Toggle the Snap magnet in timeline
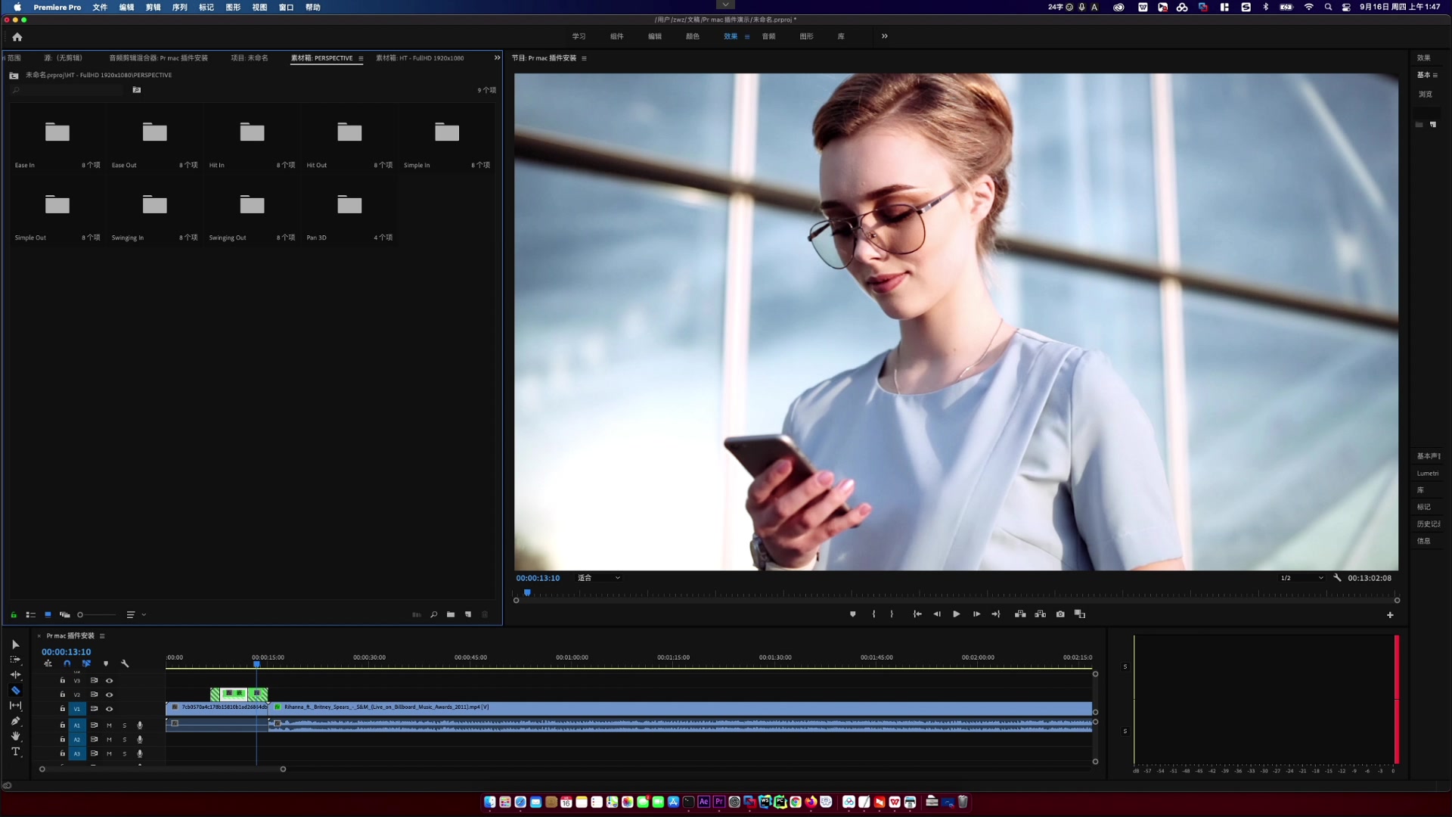 tap(67, 663)
